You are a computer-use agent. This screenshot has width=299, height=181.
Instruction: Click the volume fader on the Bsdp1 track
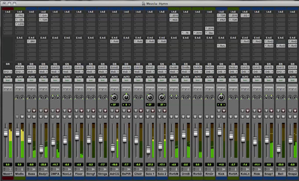pos(41,149)
